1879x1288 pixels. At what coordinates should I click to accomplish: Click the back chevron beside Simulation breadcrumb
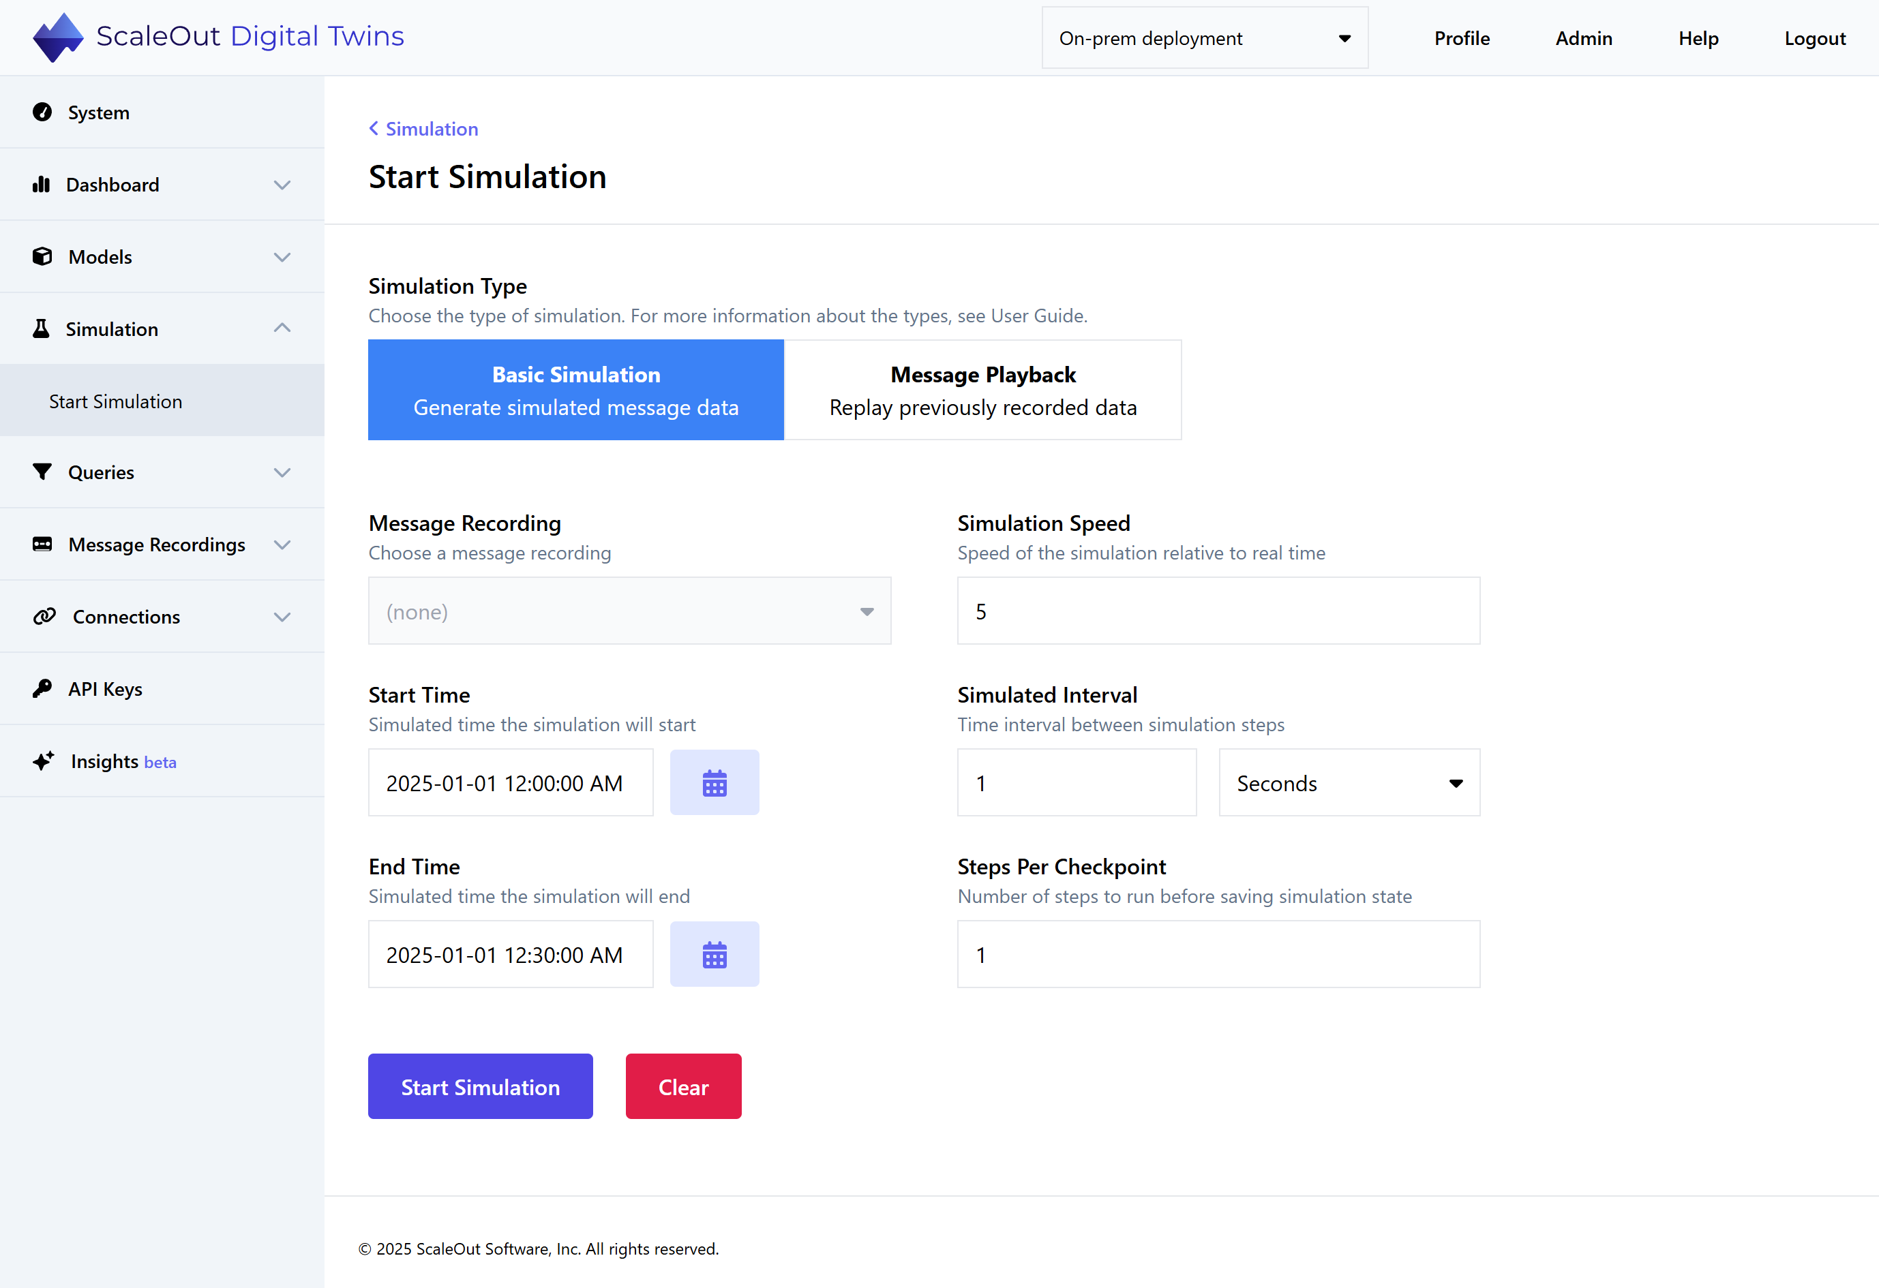pyautogui.click(x=374, y=129)
